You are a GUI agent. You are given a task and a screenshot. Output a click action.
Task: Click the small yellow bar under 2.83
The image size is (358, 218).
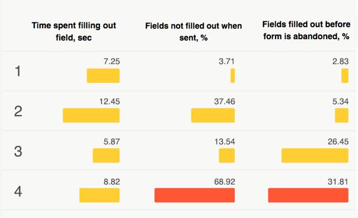tap(345, 76)
